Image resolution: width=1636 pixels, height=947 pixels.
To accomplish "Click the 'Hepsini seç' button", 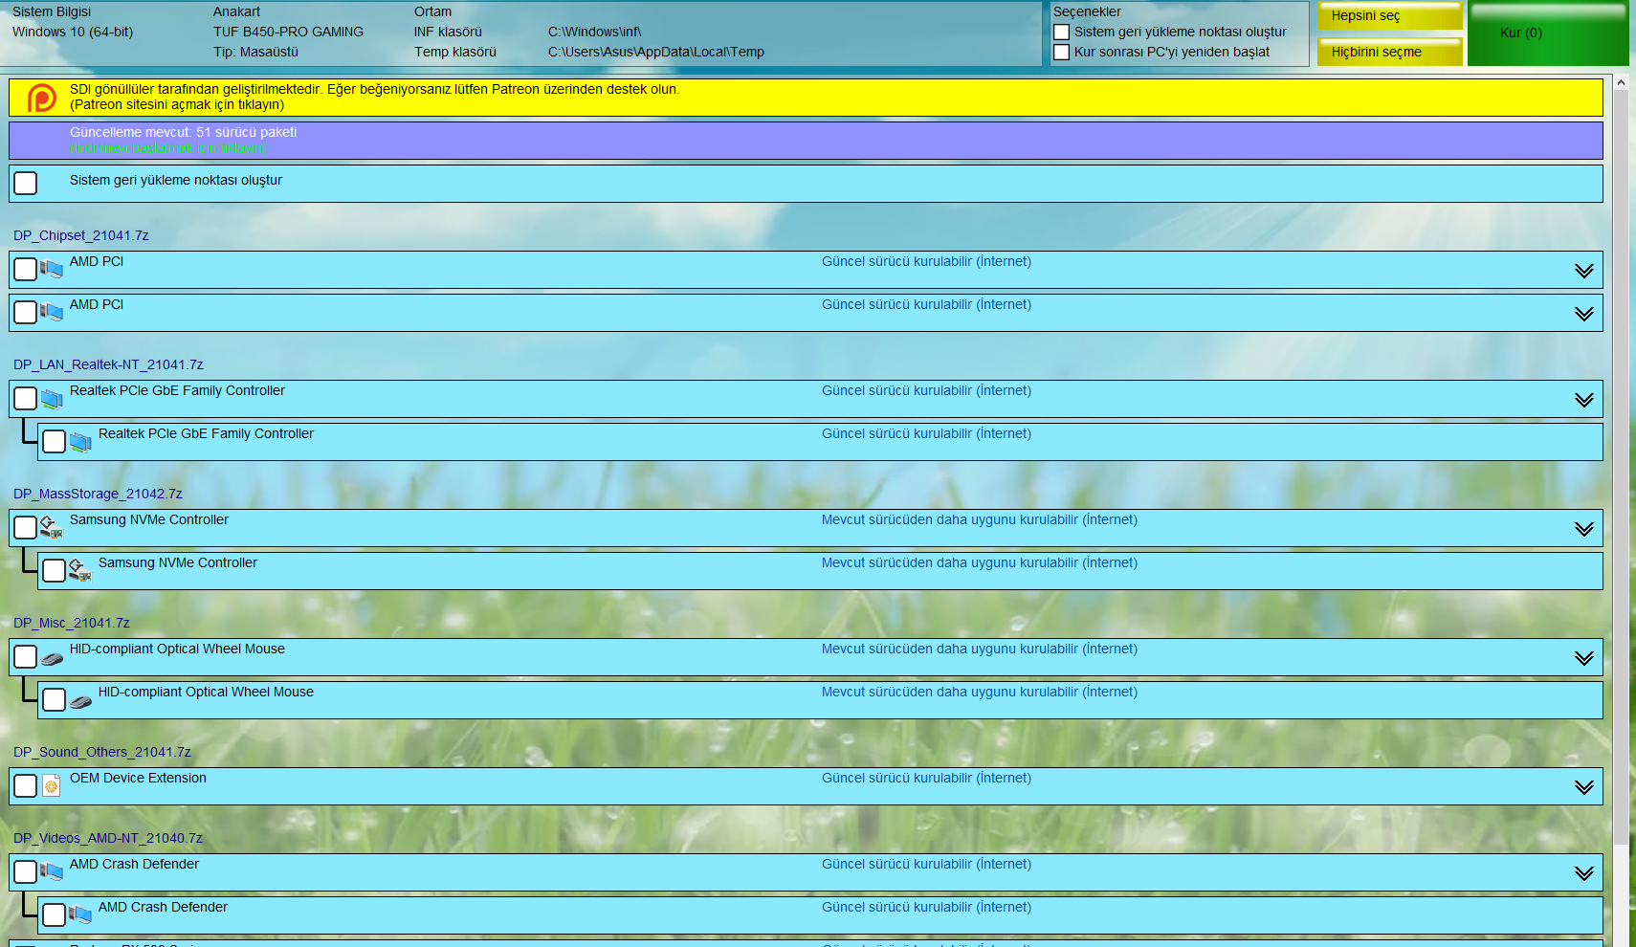I will pos(1390,16).
